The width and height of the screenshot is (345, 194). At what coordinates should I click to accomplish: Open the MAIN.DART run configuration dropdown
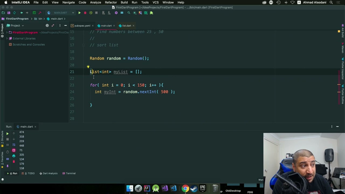61,13
